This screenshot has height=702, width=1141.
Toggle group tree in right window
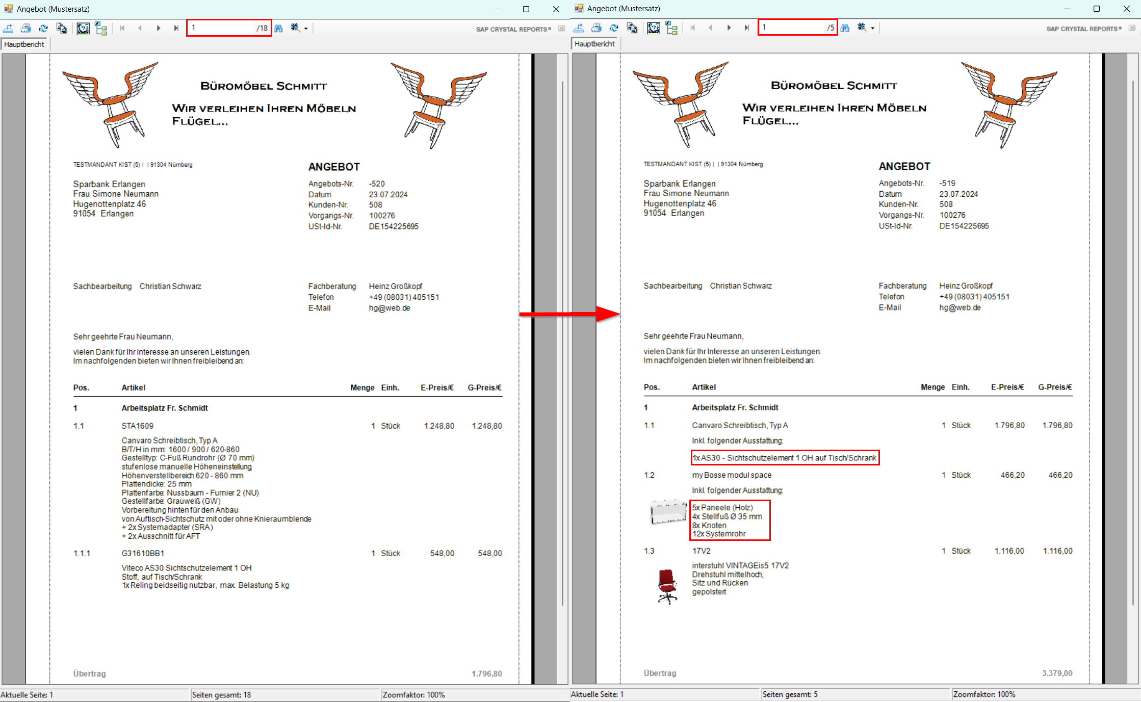pos(671,28)
